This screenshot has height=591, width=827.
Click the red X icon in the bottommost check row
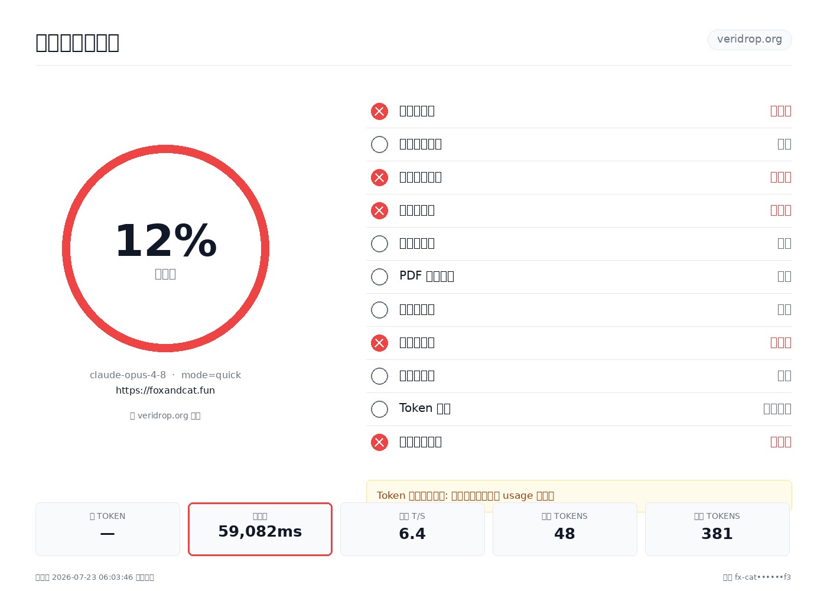379,442
